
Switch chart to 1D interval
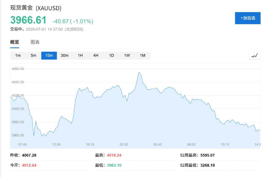[x=111, y=56]
